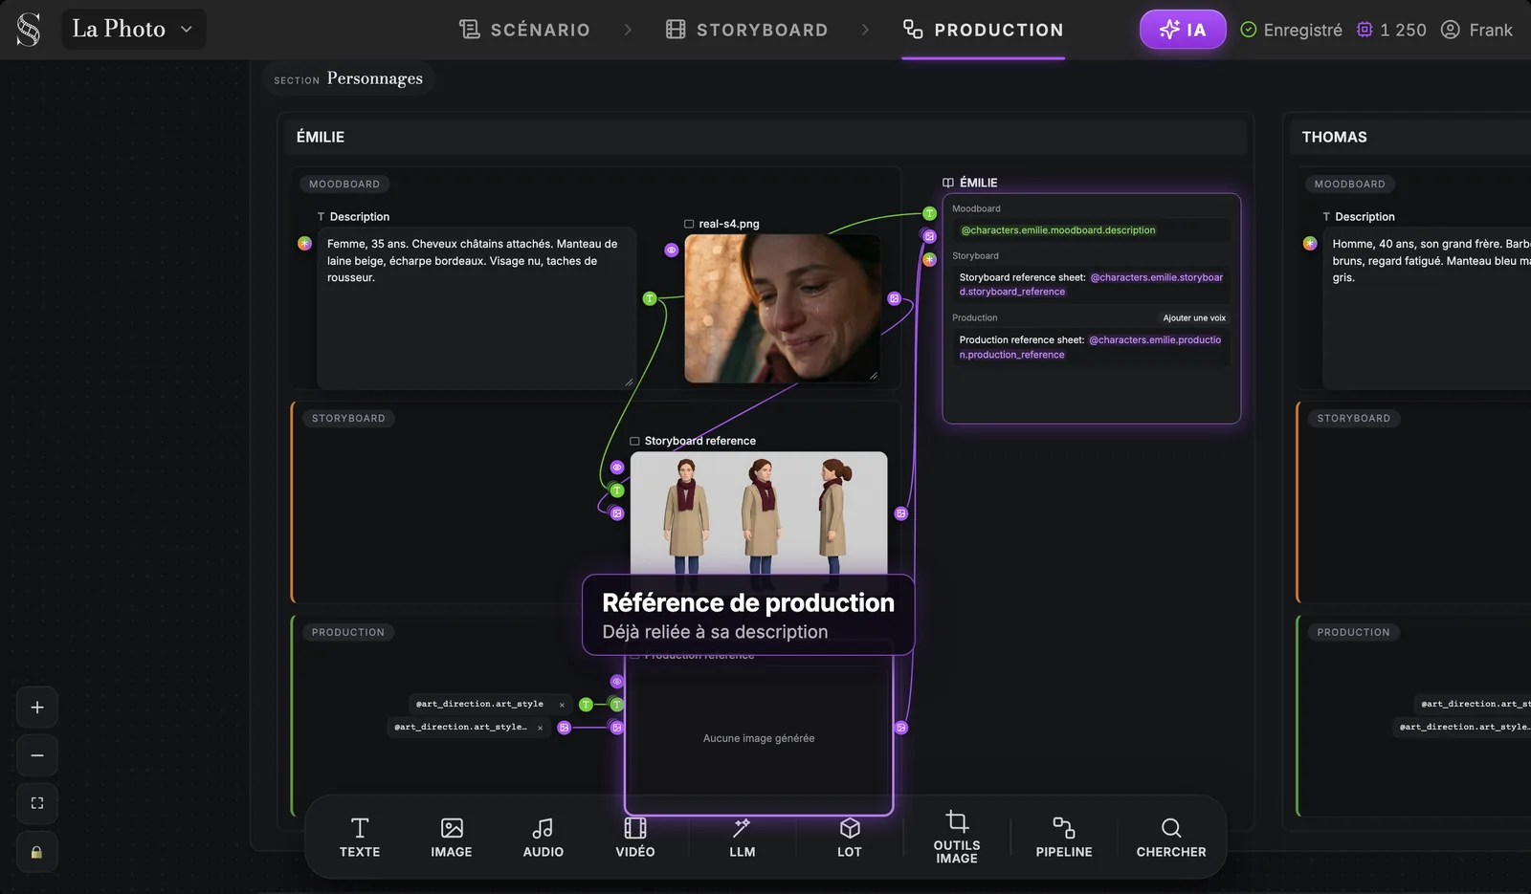The width and height of the screenshot is (1531, 894).
Task: Click Thomas's PRODUCTION group label
Action: (x=1353, y=633)
